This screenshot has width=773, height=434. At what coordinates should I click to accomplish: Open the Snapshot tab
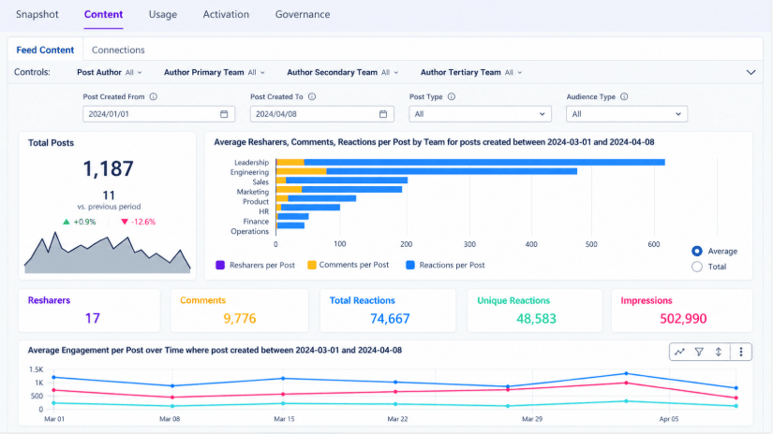pos(37,14)
